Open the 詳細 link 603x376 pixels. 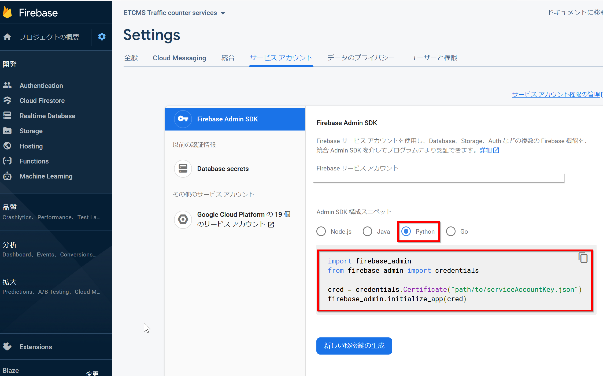[x=485, y=150]
